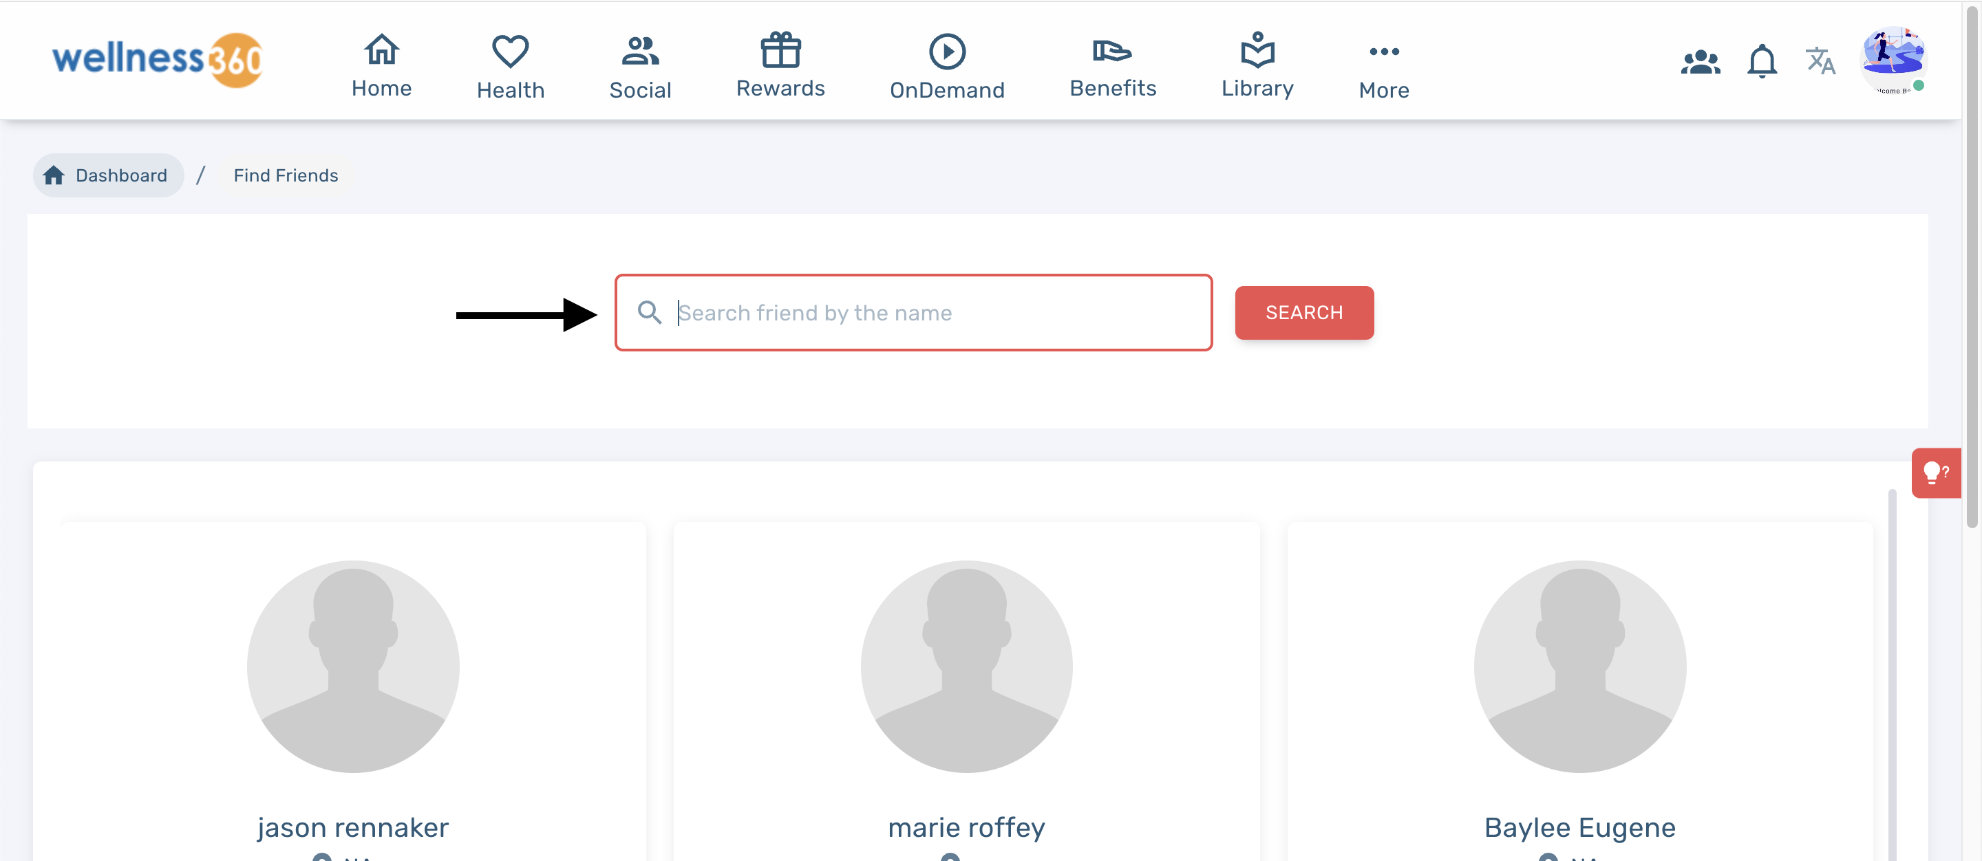This screenshot has width=1982, height=861.
Task: Focus the Search friend by name field
Action: tap(931, 313)
